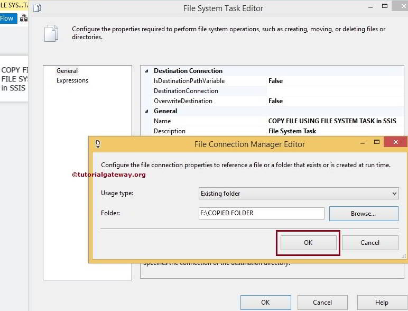This screenshot has width=408, height=311.
Task: Collapse the Destination Connection section
Action: click(x=146, y=71)
